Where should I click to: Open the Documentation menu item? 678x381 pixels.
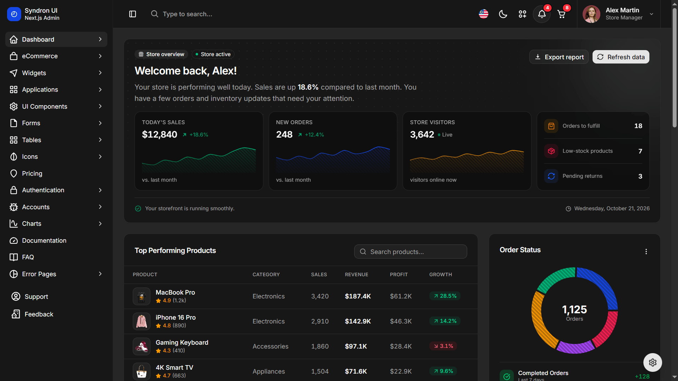pyautogui.click(x=56, y=241)
